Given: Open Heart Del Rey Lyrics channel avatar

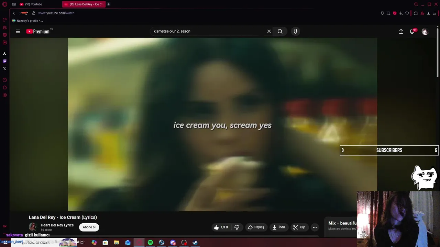Looking at the screenshot, I should point(33,227).
